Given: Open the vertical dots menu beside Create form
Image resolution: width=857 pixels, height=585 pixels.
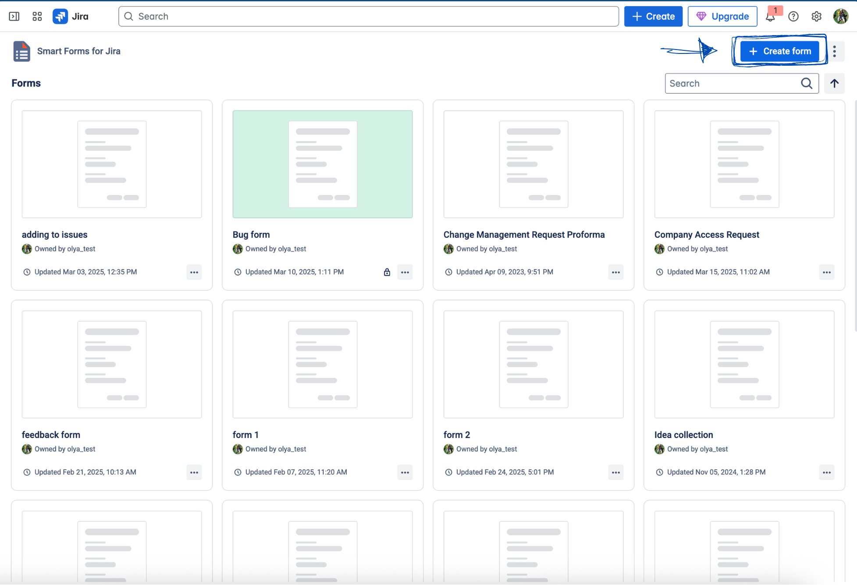Looking at the screenshot, I should click(x=835, y=51).
